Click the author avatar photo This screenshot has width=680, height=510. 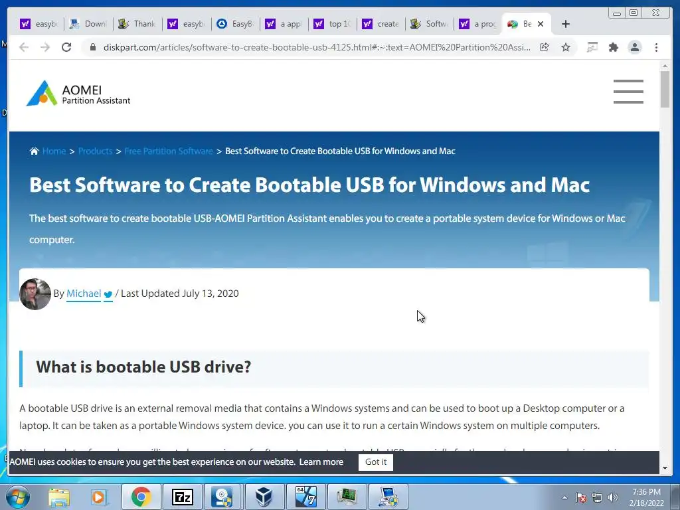tap(35, 294)
